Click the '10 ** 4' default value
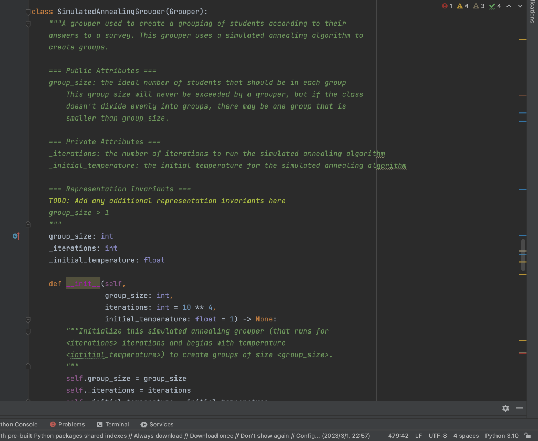Screen dimensions: 538x441 tap(198, 307)
